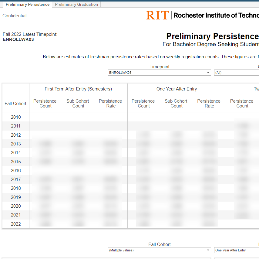This screenshot has width=259, height=259.
Task: Select the 2010 cohort row label
Action: 16,117
